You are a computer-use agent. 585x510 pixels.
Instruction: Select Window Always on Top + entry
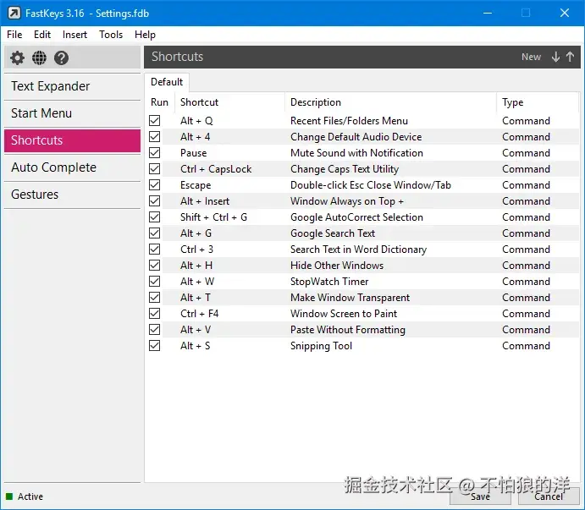click(347, 201)
